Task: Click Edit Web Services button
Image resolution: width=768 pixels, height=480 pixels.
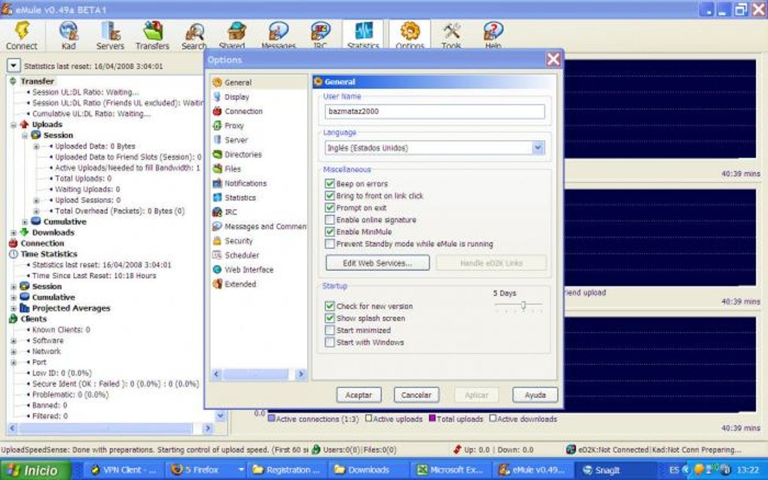Action: click(378, 263)
